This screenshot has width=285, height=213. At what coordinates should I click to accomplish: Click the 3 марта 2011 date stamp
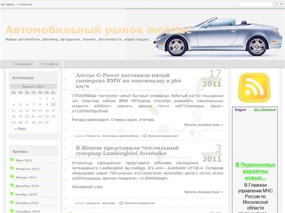(212, 153)
